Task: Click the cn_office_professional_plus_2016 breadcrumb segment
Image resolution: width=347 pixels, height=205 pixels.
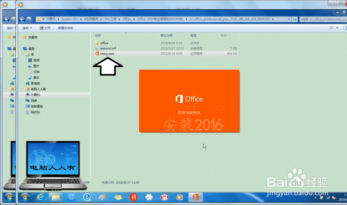Action: tap(230, 19)
